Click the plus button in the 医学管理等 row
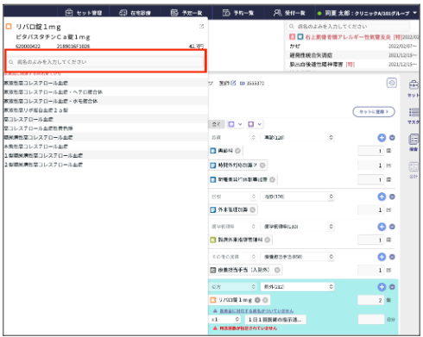Viewport: 423px width, 337px height. tap(382, 227)
